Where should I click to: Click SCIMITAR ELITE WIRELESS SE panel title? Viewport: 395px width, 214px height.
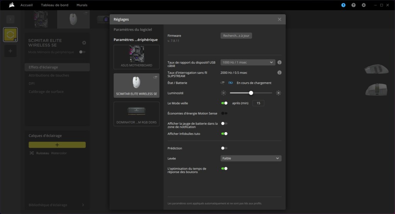[x=45, y=43]
